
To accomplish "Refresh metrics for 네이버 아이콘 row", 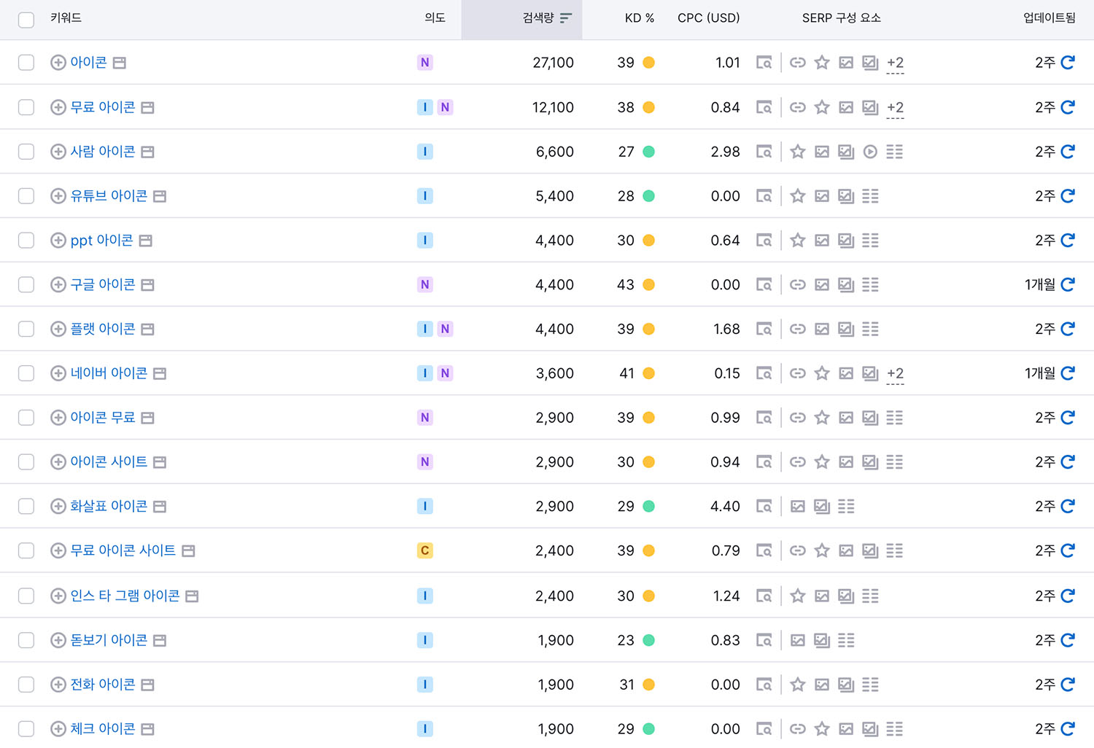I will pos(1068,373).
